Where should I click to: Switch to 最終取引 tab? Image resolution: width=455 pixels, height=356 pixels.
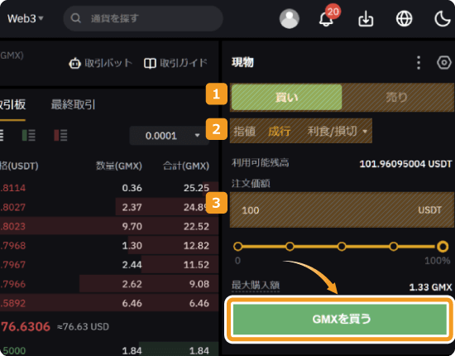(73, 104)
